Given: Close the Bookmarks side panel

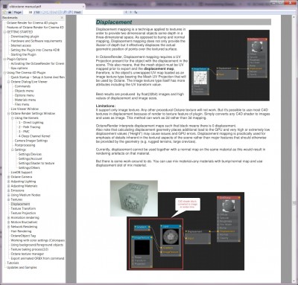Looking at the screenshot, I should click(x=62, y=18).
